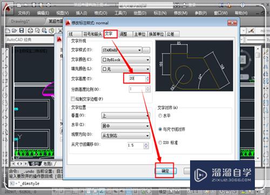Click the search field in the title bar
The height and width of the screenshot is (195, 270).
point(145,5)
